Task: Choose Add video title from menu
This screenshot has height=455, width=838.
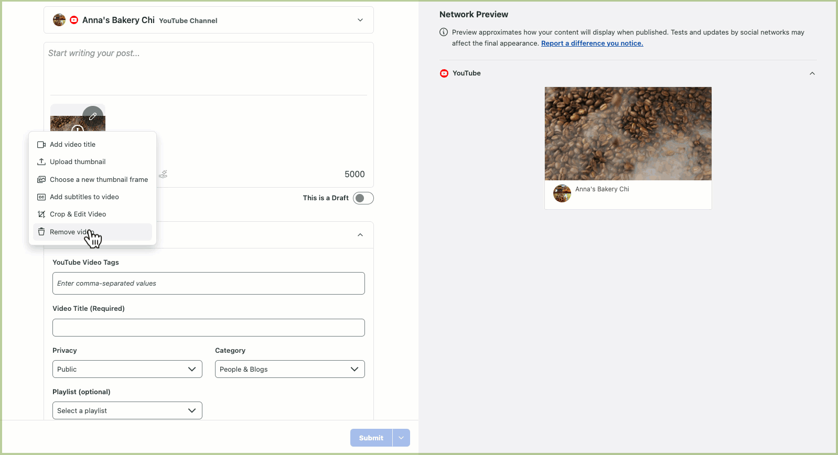Action: point(92,145)
